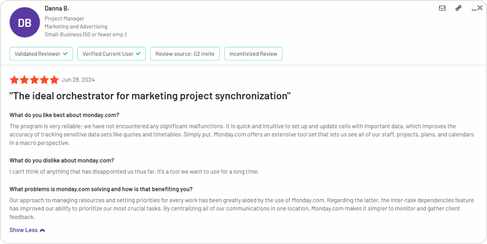Click 'What do you dislike about monday.com?' heading
Viewport: 487px width, 244px height.
tap(62, 161)
